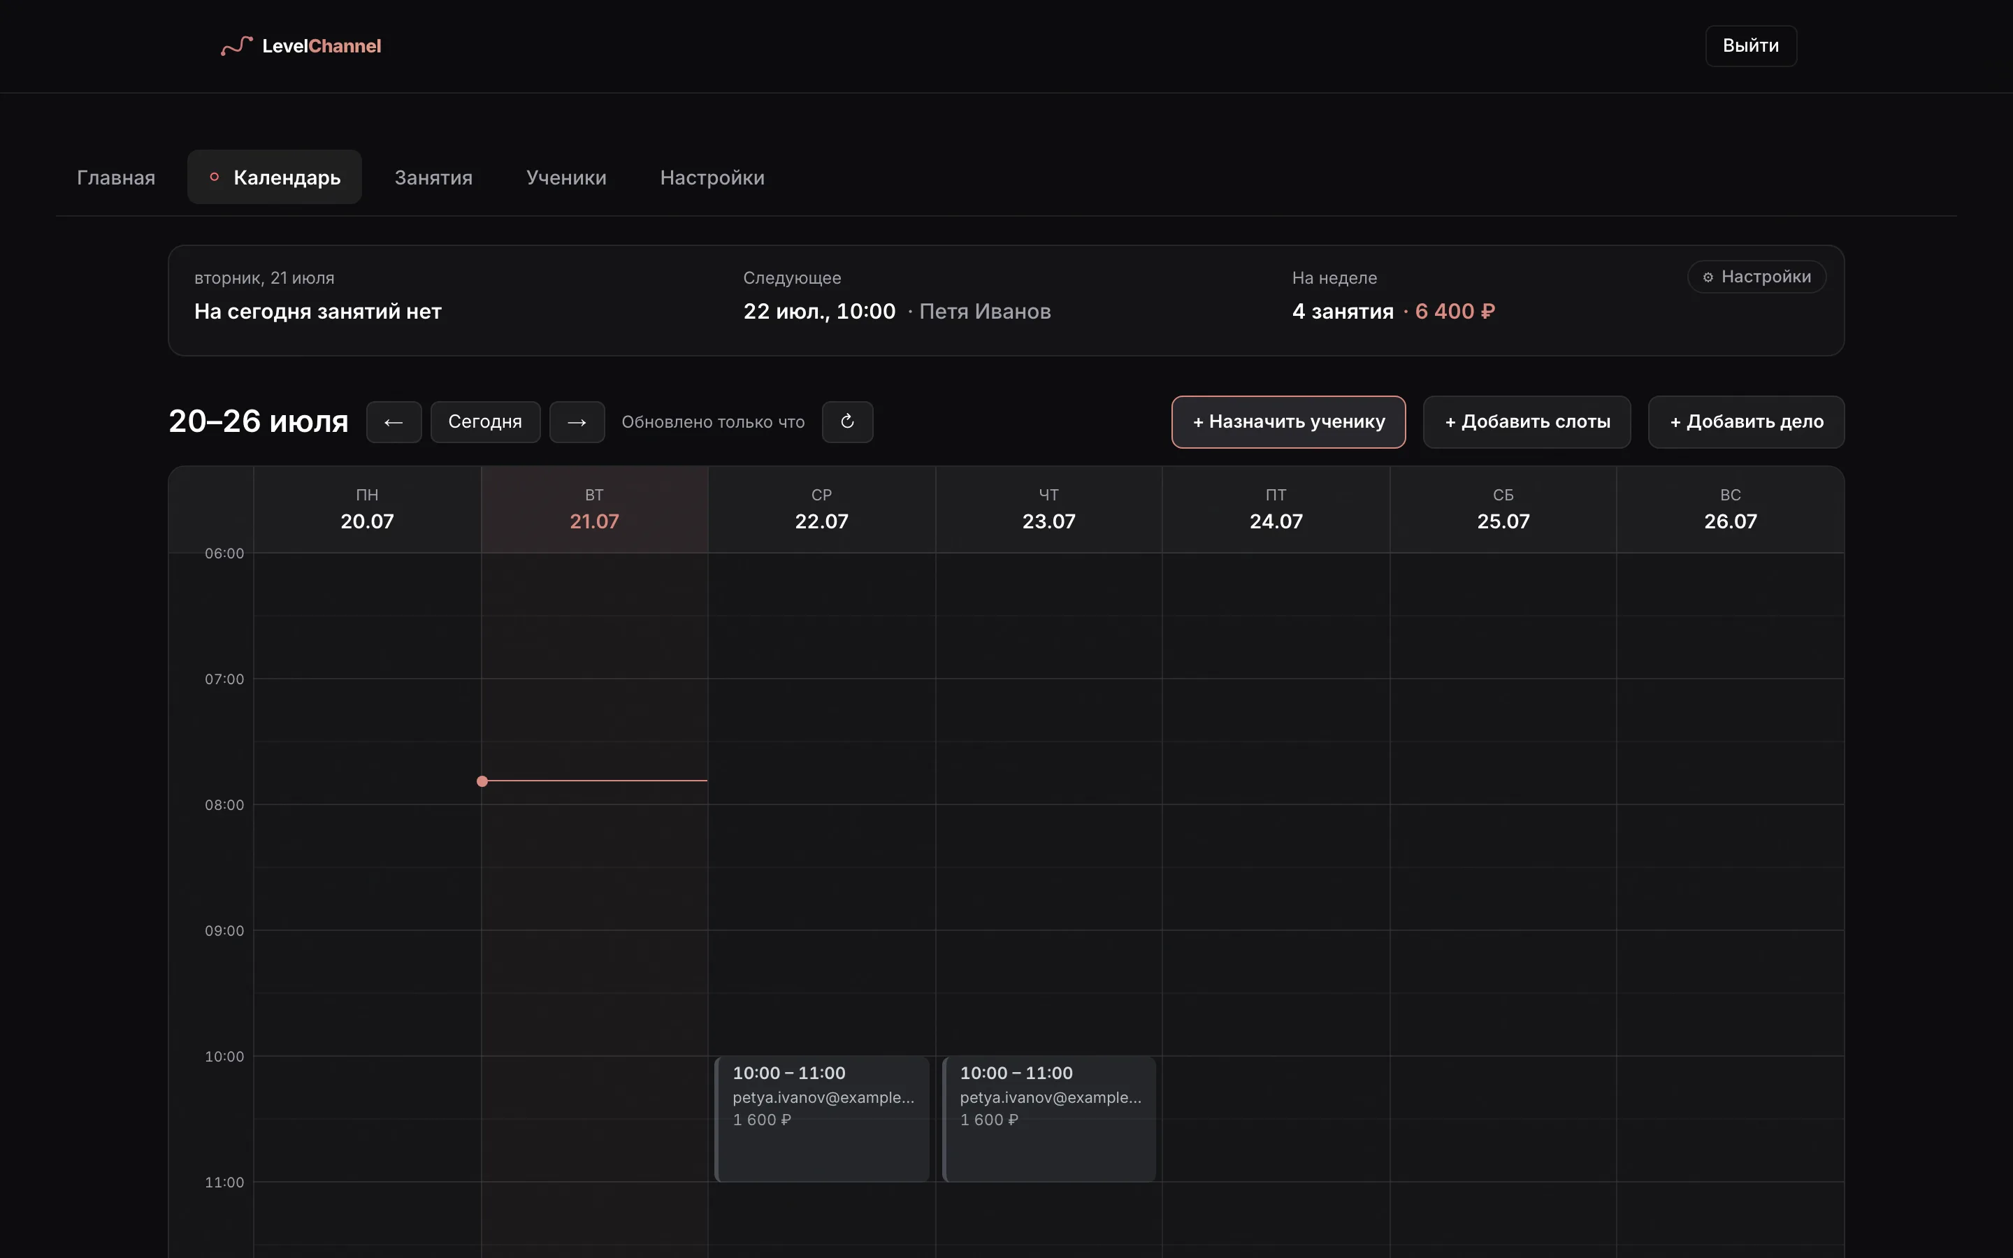This screenshot has height=1258, width=2013.
Task: Click the 09:00 time label
Action: point(224,930)
